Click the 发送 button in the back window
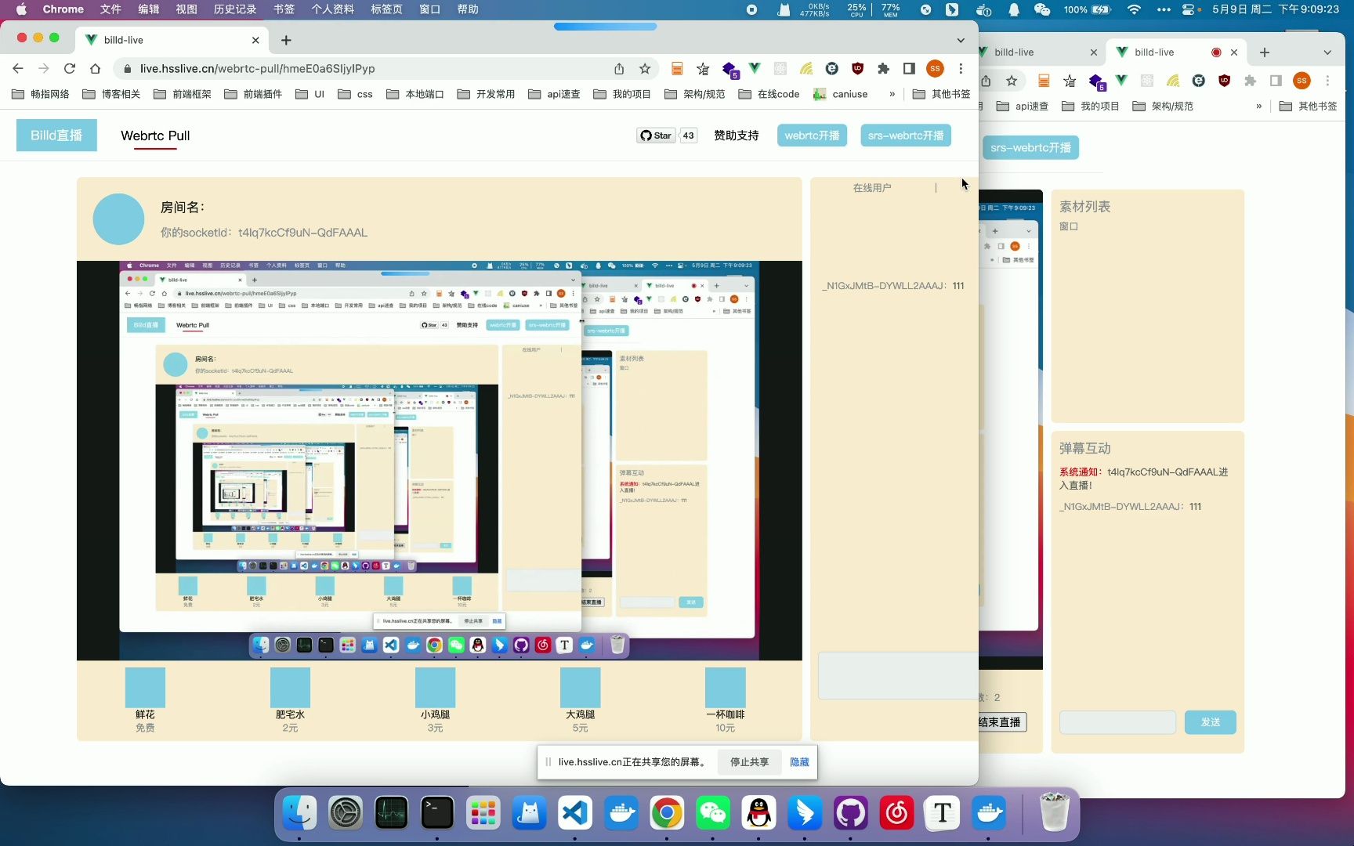Viewport: 1354px width, 846px height. pos(1211,722)
